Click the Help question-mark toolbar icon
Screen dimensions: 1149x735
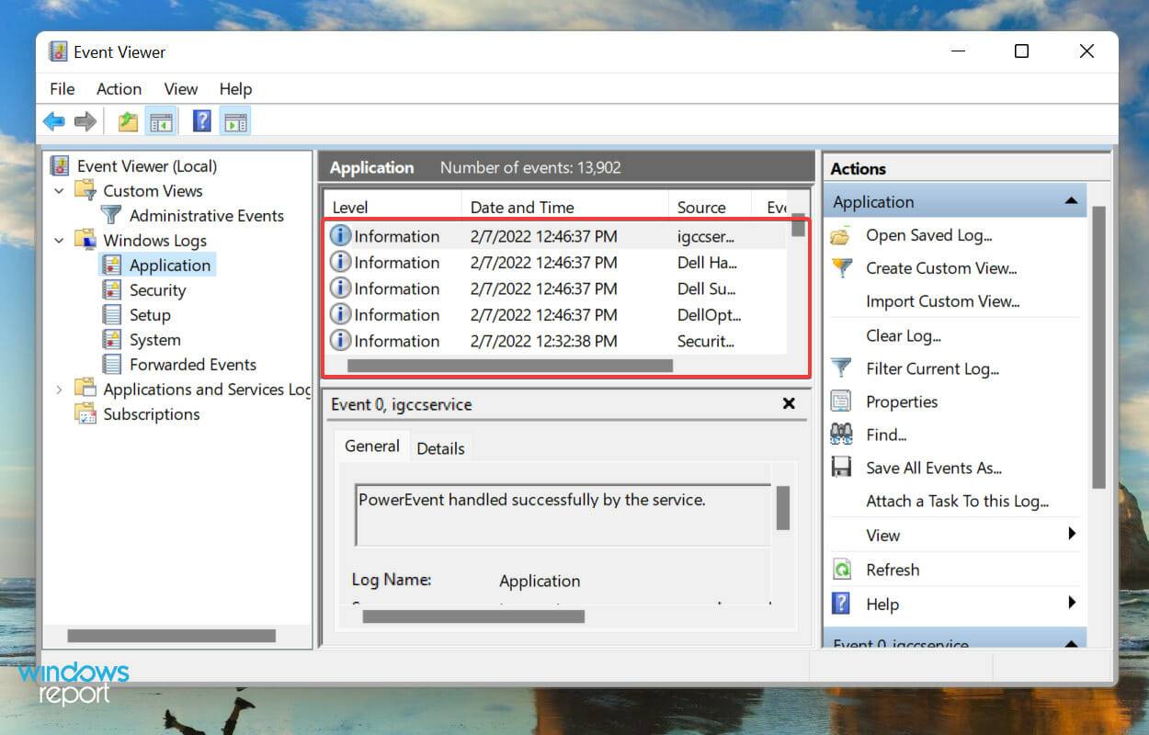pyautogui.click(x=200, y=120)
